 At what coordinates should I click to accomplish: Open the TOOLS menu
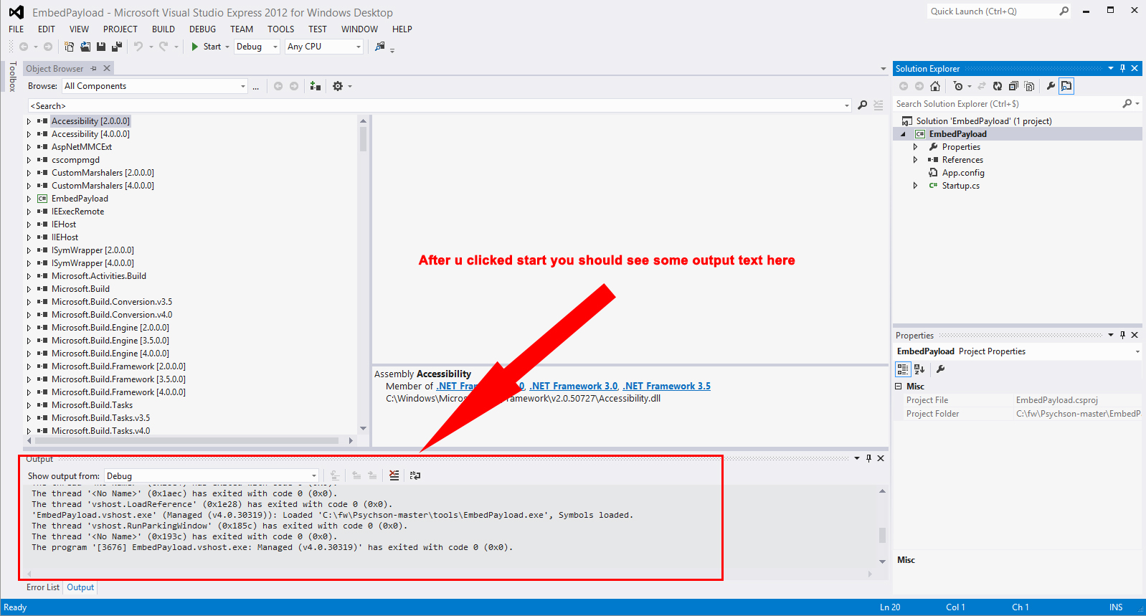281,29
